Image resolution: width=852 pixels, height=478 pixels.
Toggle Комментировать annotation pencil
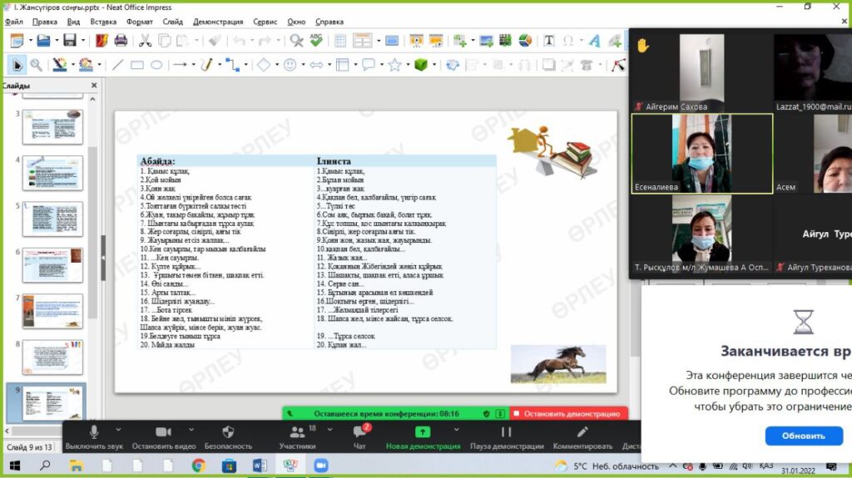[582, 437]
